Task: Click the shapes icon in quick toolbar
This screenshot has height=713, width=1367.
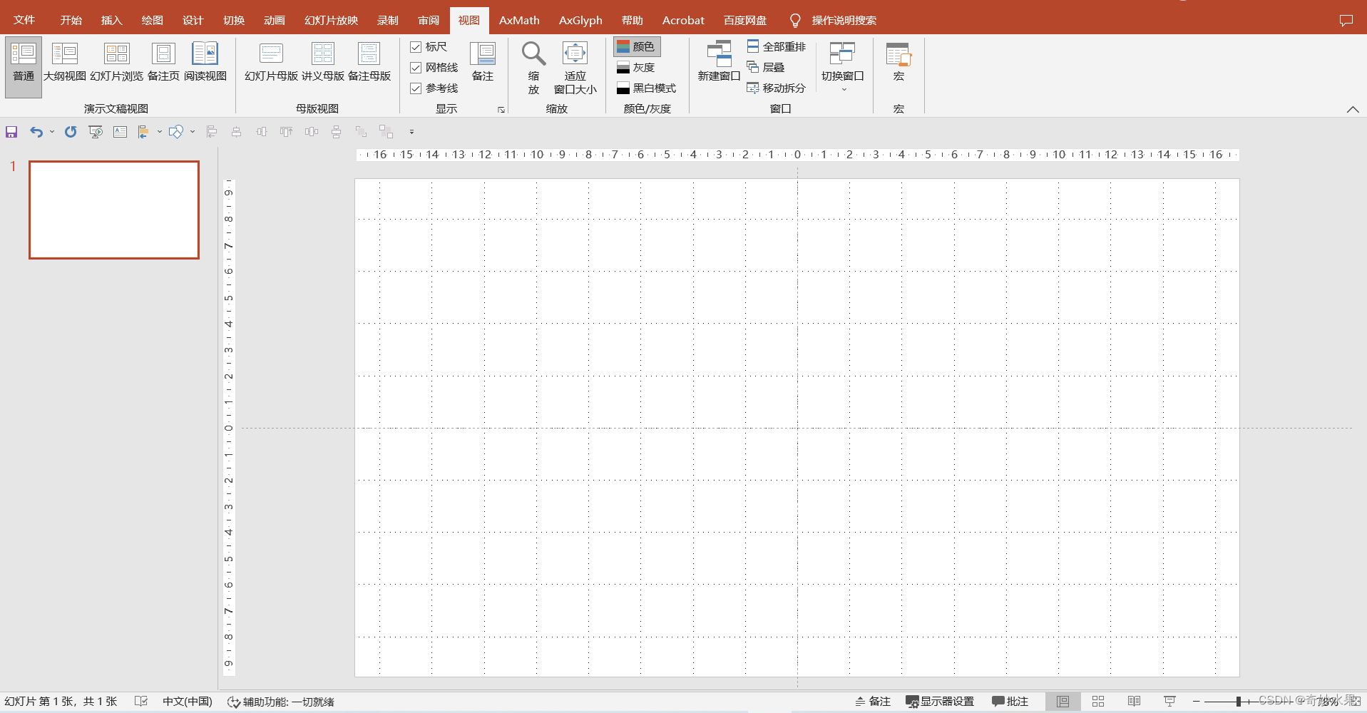Action: [176, 132]
